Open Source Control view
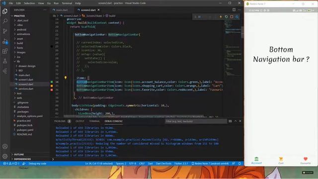Screen dimensions: 318x179 coord(5,31)
